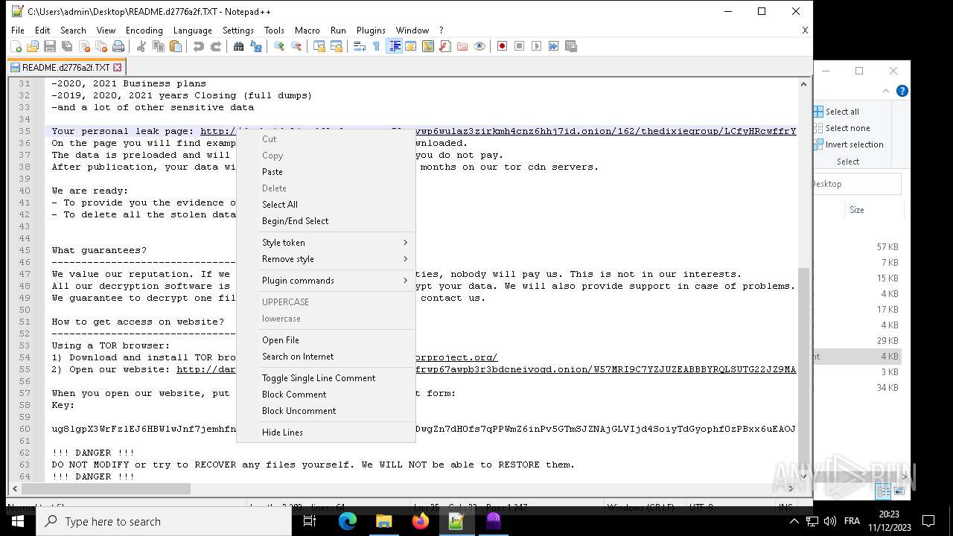Click the Explorer search Desktop field
953x536 pixels.
[x=857, y=184]
